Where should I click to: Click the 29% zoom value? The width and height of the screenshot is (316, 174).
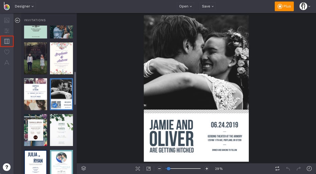[x=219, y=169]
